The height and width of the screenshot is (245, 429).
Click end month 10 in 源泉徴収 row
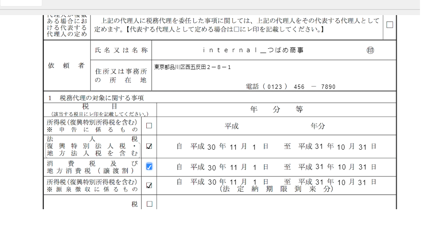pyautogui.click(x=341, y=182)
